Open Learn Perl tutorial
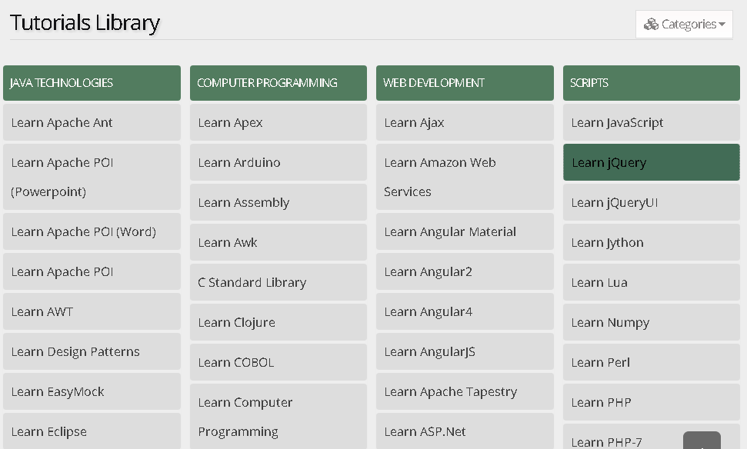 pyautogui.click(x=652, y=362)
